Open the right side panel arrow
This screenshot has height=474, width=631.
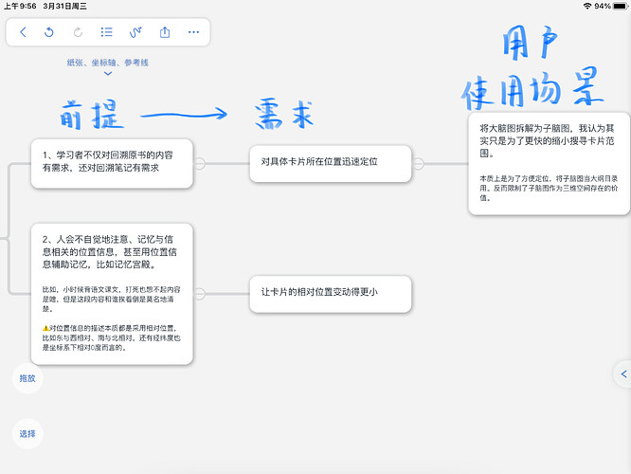623,374
